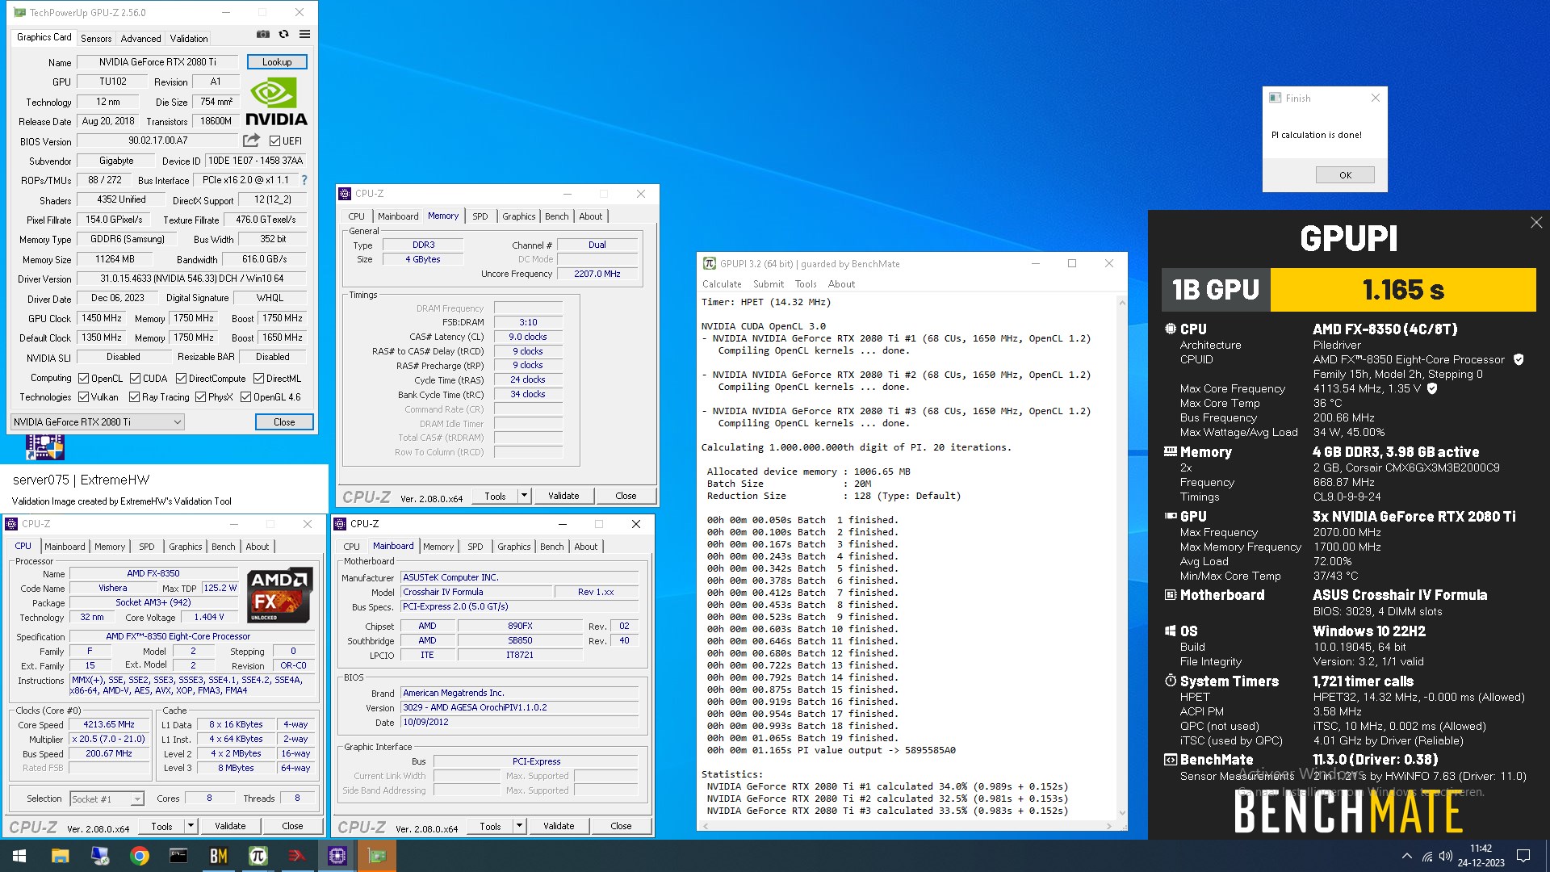
Task: Toggle the OpenGL 4.6 checkbox
Action: (x=245, y=396)
